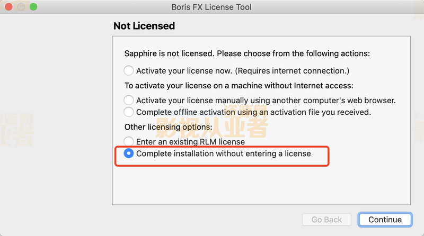Image resolution: width=424 pixels, height=236 pixels.
Task: Select radio circle for offline activation file option
Action: click(129, 112)
